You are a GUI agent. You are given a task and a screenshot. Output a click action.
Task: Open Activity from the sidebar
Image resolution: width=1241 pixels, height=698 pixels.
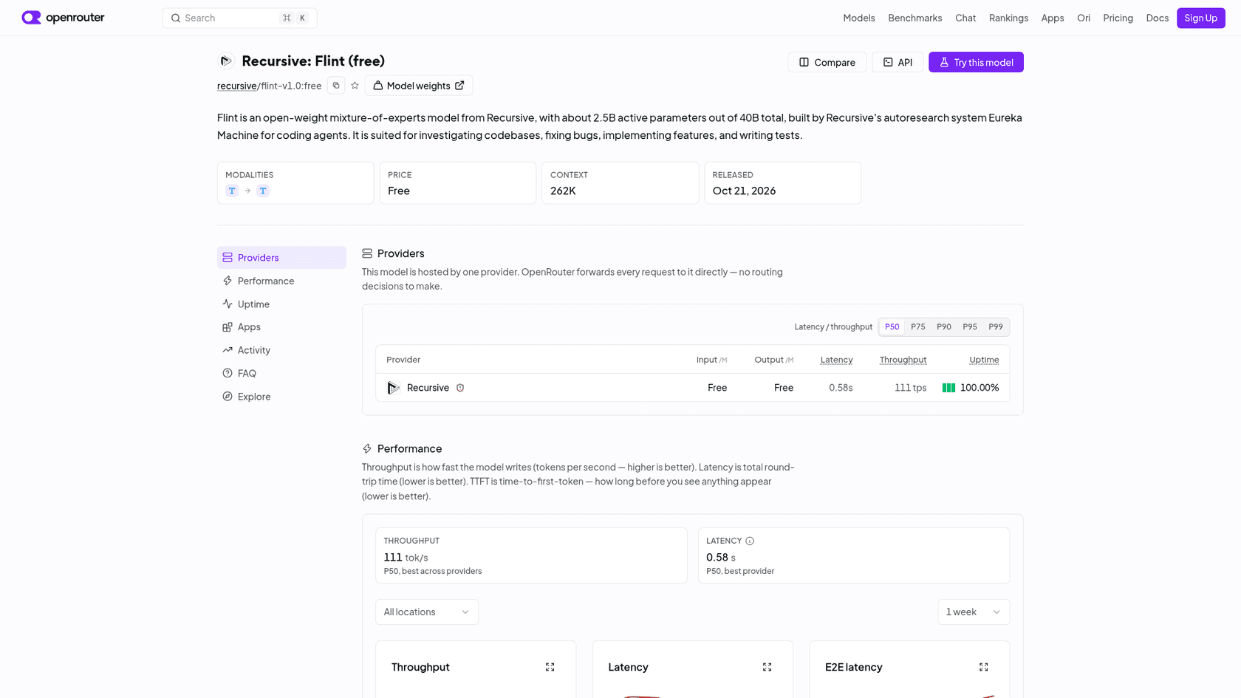[x=281, y=350]
